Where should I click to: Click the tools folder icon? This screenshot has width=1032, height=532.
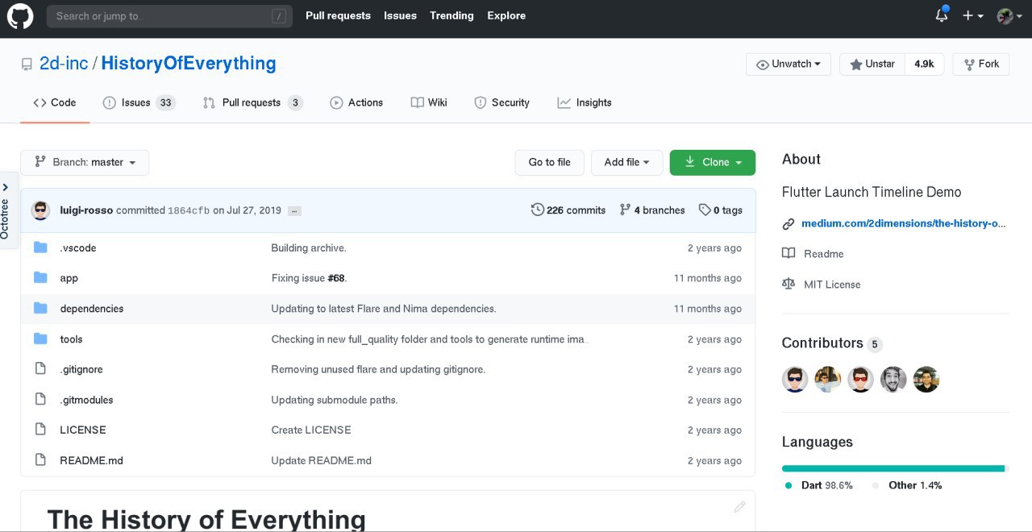coord(40,339)
